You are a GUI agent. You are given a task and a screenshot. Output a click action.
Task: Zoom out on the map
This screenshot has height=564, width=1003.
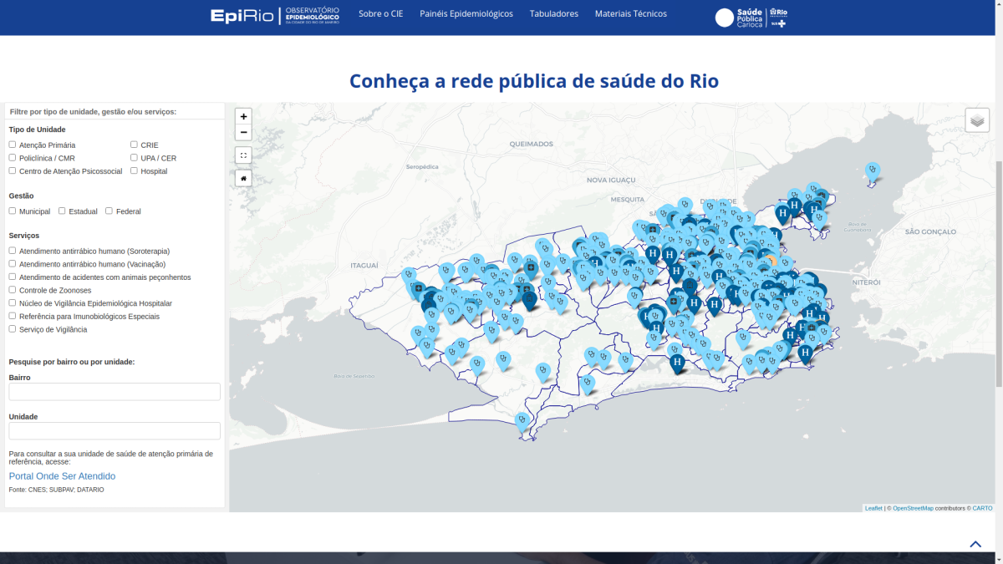[x=243, y=133]
